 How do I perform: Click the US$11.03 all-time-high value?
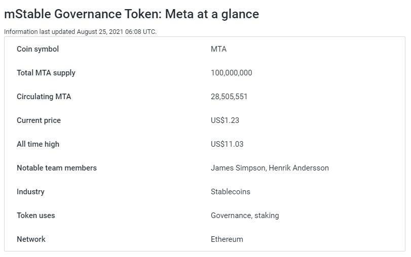click(227, 144)
